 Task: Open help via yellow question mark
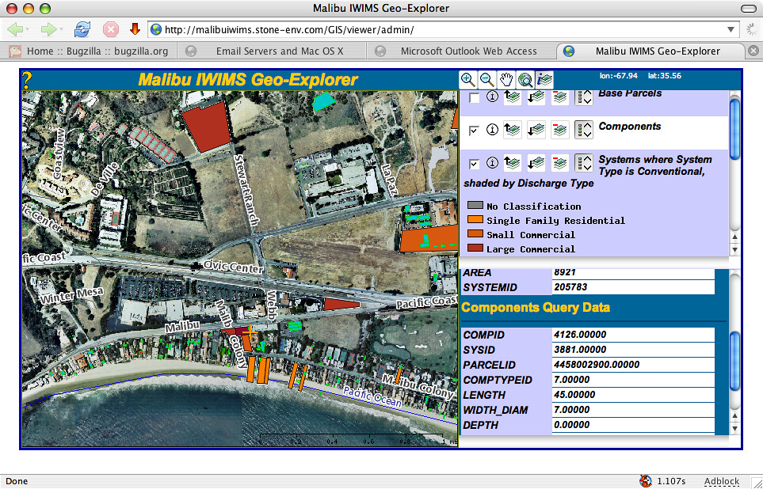27,80
